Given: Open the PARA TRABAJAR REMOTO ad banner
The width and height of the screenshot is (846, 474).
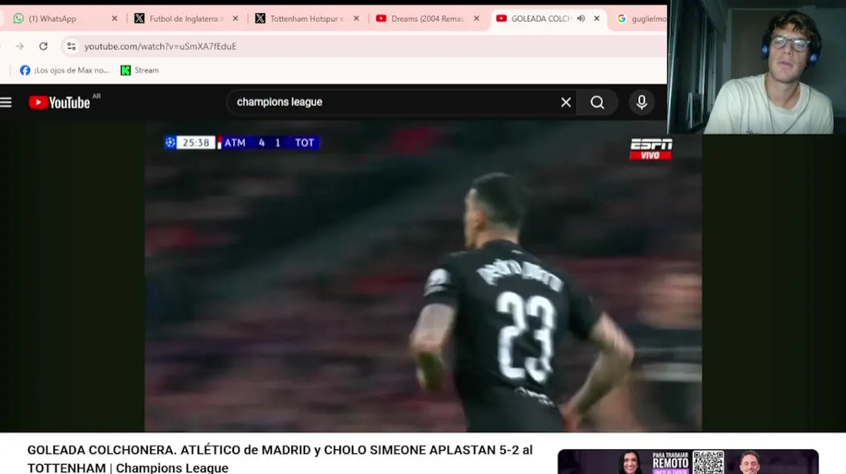Looking at the screenshot, I should [x=688, y=461].
